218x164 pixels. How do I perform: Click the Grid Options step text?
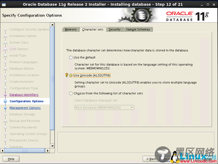coord(19,49)
